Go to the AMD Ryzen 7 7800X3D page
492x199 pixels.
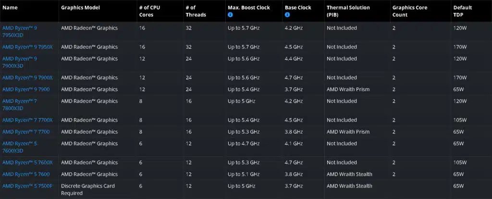[19, 104]
